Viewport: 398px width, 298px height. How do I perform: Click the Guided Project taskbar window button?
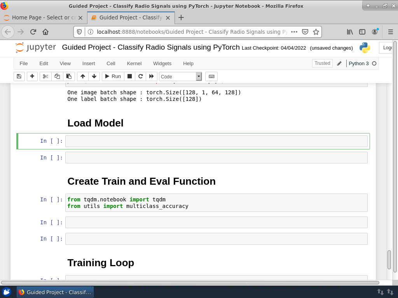[55, 292]
